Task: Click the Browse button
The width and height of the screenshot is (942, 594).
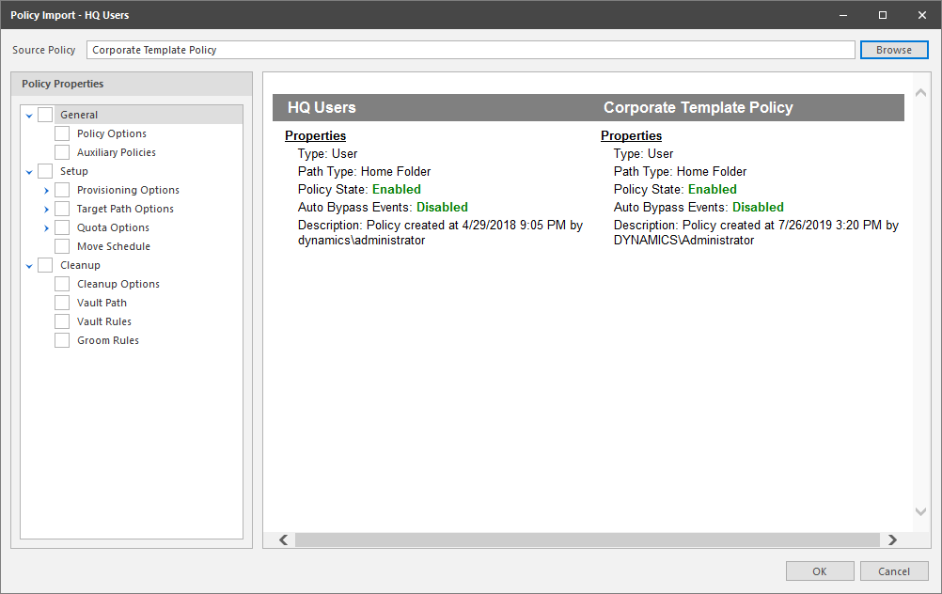Action: pyautogui.click(x=894, y=50)
